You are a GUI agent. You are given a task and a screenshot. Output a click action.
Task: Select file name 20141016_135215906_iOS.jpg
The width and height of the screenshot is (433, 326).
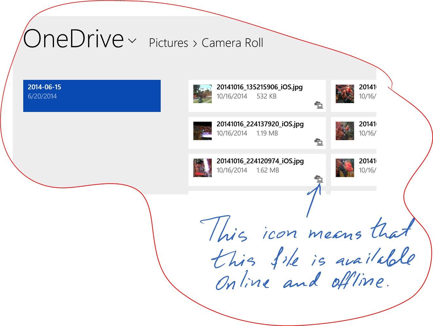(x=260, y=87)
